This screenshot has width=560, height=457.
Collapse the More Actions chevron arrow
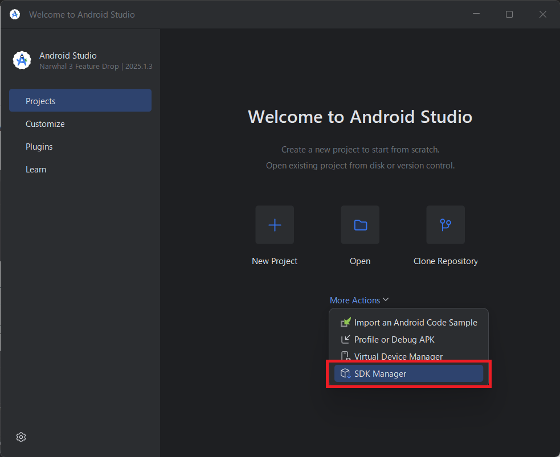[386, 300]
